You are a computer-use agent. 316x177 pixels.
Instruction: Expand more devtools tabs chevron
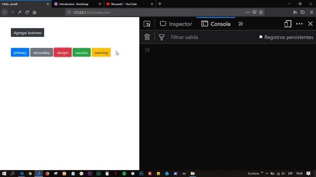(240, 24)
